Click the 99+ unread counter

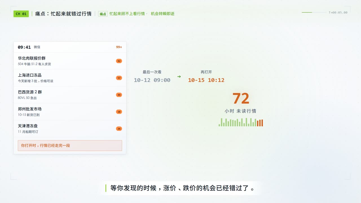[x=119, y=47]
